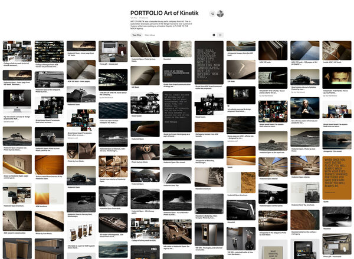This screenshot has width=354, height=259.
Task: Click the 'Quote' caption under the orange pin
Action: point(326,201)
